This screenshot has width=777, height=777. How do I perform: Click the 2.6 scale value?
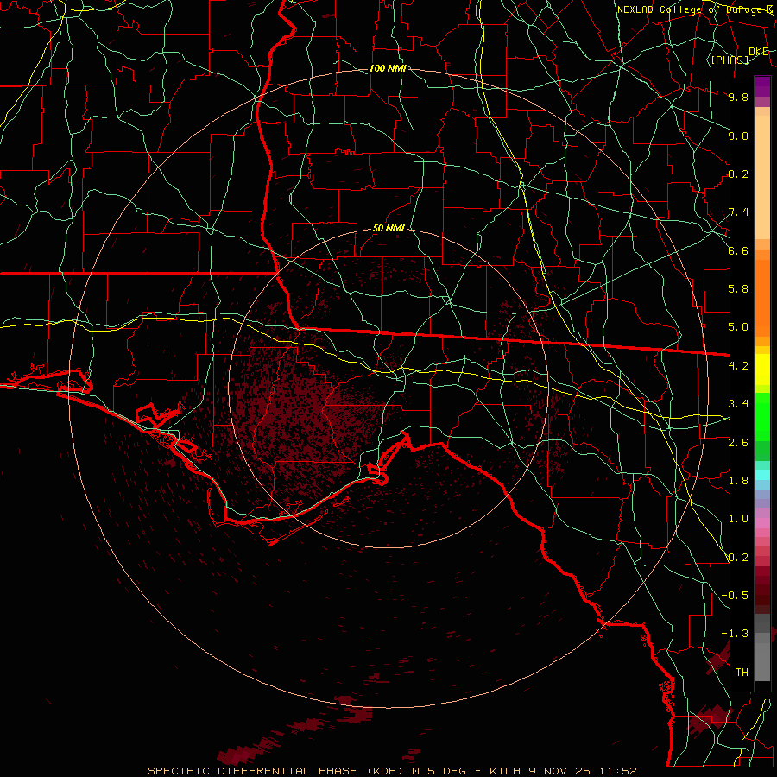coord(738,443)
